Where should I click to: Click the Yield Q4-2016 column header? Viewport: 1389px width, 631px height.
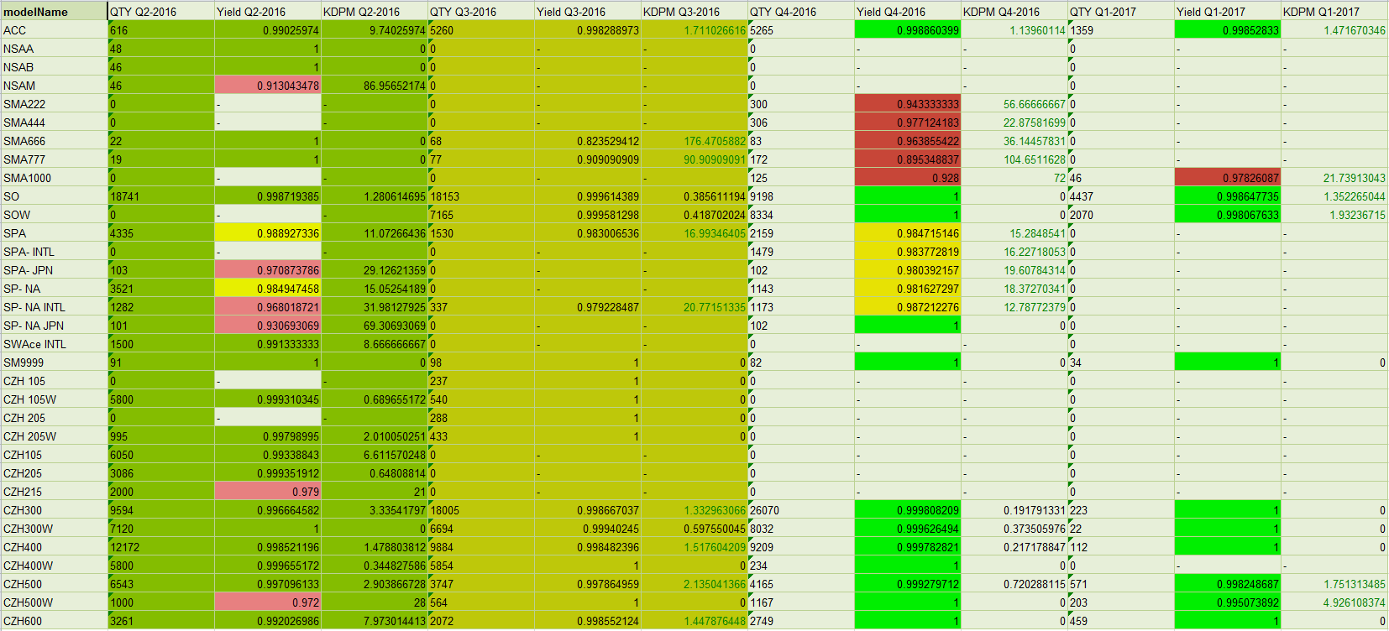[908, 12]
